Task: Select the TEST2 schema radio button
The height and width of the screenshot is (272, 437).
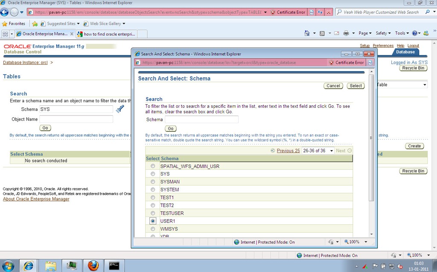Action: point(153,205)
